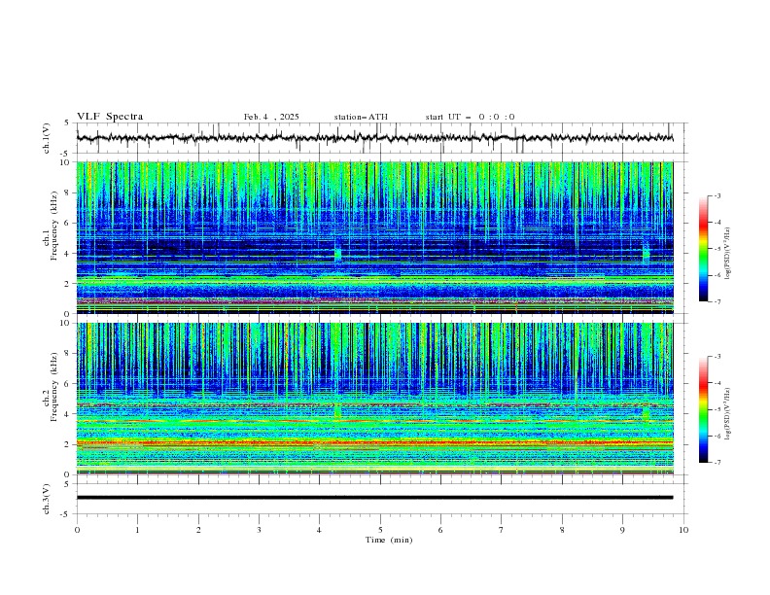Select the "Time (min)" axis label

389,540
